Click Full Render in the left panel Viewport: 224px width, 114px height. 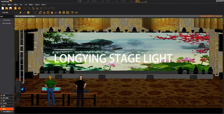click(7, 20)
